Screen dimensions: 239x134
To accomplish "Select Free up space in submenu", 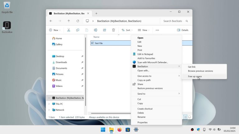I will point(195,76).
